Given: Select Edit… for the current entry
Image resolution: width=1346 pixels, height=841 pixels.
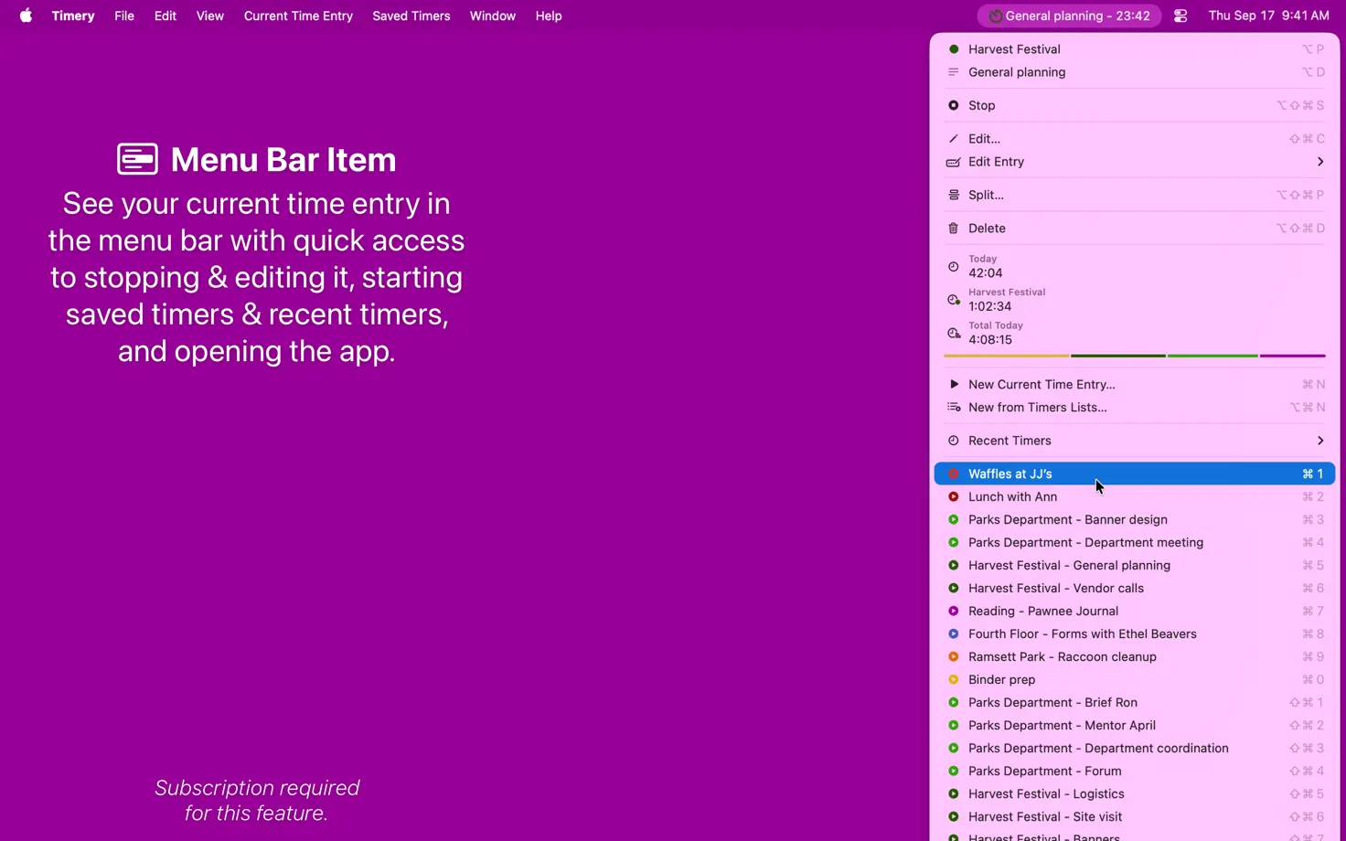Looking at the screenshot, I should coord(1135,139).
